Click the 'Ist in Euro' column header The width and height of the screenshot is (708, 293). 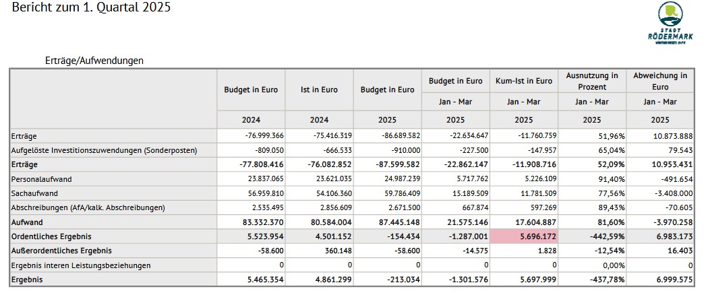(319, 89)
